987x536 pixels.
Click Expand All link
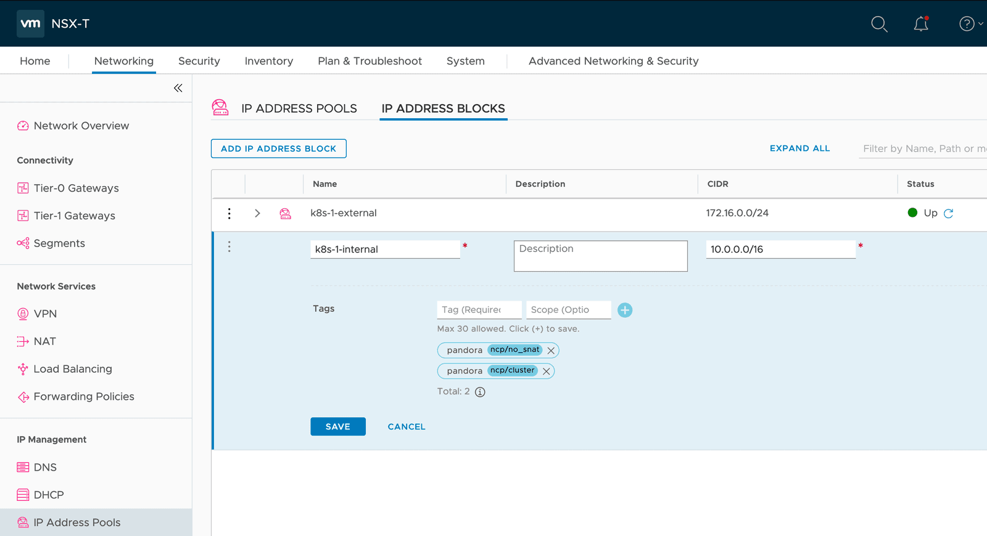pos(799,148)
